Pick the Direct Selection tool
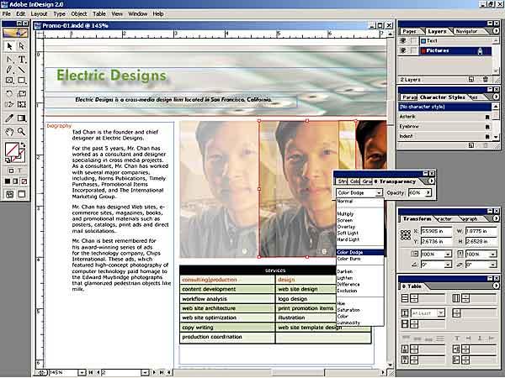This screenshot has height=378, width=505. tap(21, 47)
